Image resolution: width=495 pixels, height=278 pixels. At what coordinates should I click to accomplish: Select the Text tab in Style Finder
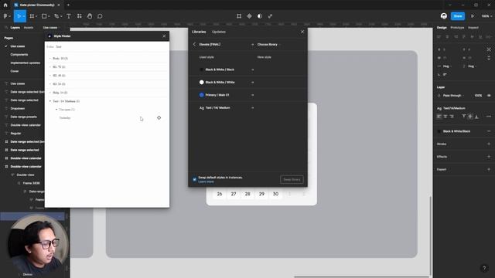[59, 46]
